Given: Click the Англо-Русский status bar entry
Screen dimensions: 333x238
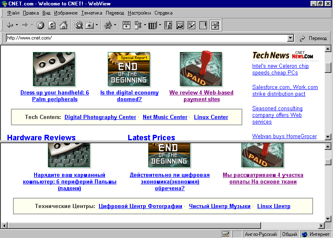Looking at the screenshot, I should pos(261,234).
